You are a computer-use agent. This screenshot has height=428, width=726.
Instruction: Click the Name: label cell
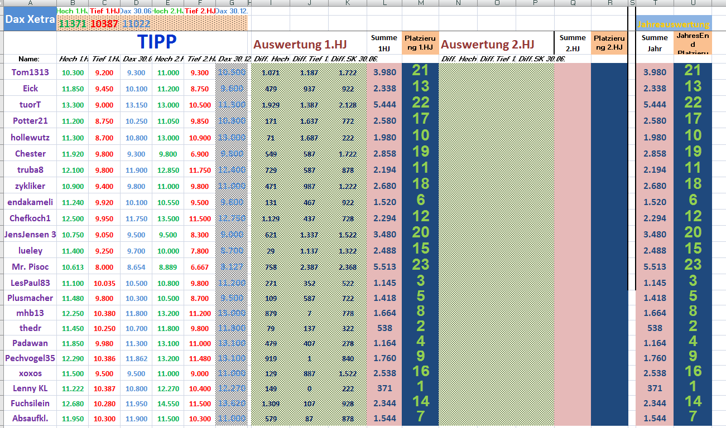[30, 58]
